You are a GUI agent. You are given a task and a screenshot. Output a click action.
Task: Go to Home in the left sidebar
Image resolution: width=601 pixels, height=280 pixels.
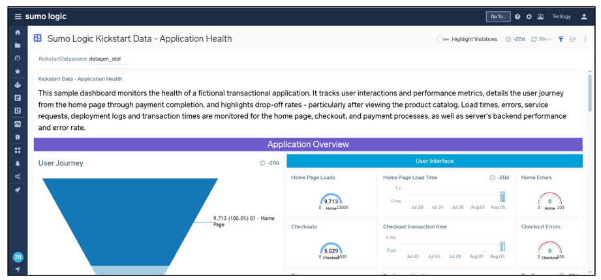point(18,33)
